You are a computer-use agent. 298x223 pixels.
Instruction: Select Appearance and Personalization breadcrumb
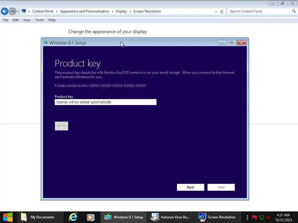coord(85,11)
